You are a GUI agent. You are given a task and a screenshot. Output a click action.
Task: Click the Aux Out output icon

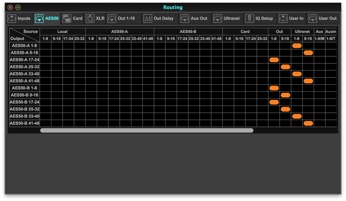click(x=185, y=18)
